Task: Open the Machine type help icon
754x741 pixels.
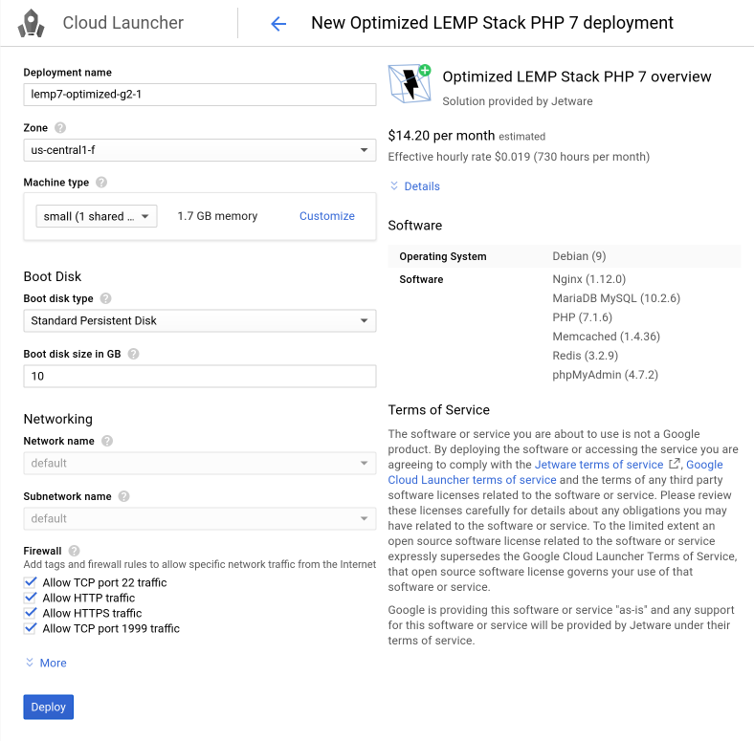Action: coord(101,183)
